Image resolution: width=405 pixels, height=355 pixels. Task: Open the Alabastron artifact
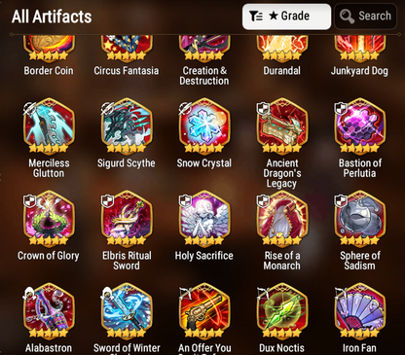[x=49, y=311]
